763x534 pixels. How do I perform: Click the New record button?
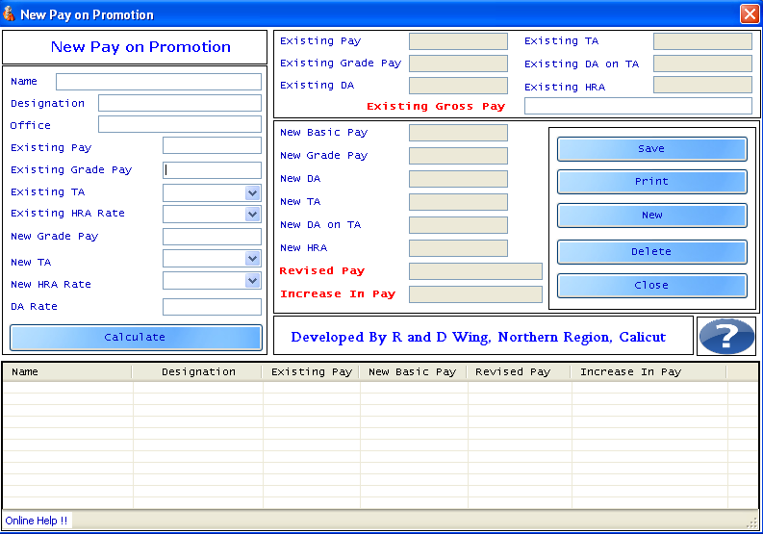(651, 216)
